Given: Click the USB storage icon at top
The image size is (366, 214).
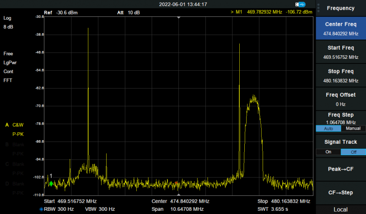Looking at the screenshot, I should tap(300, 5).
